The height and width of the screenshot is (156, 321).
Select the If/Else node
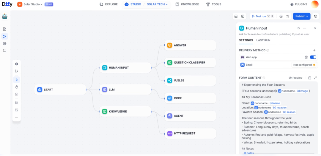tap(190, 81)
